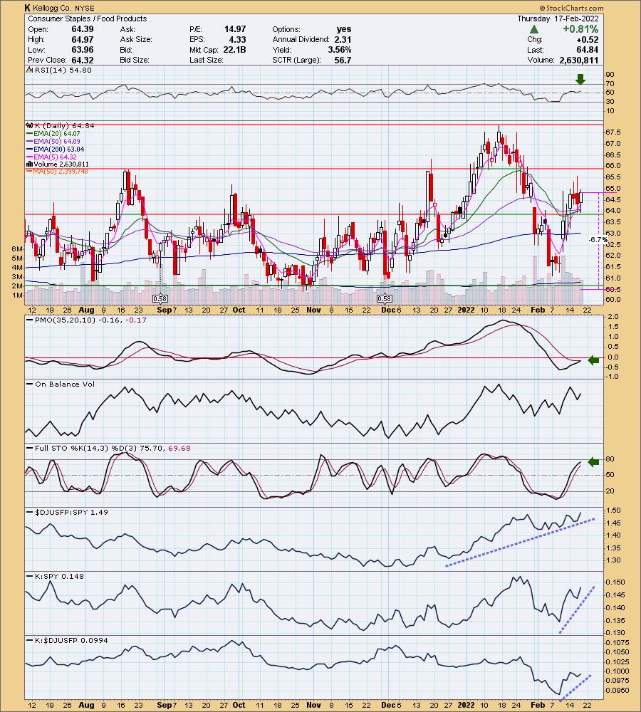
Task: Click the EPS value 4.33
Action: click(x=238, y=39)
